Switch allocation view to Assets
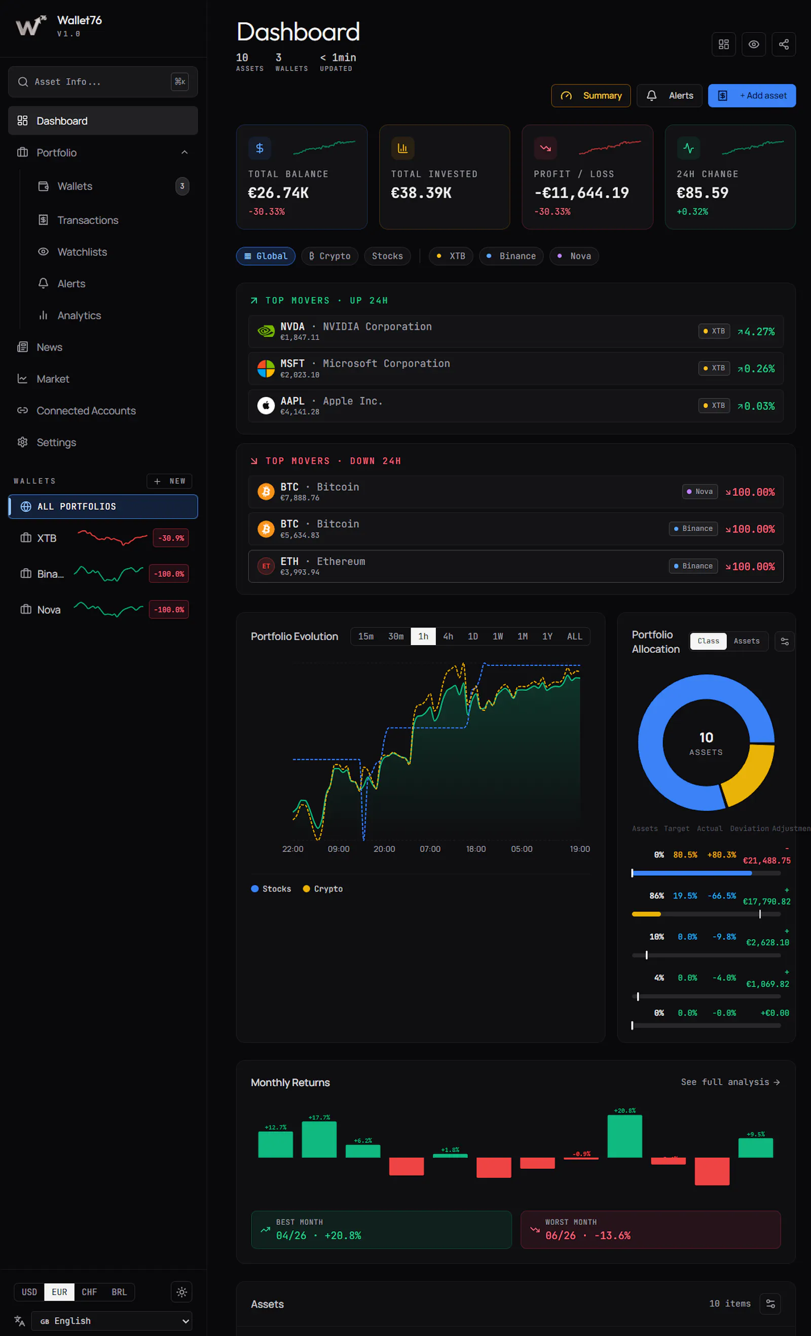Viewport: 811px width, 1336px height. tap(747, 641)
